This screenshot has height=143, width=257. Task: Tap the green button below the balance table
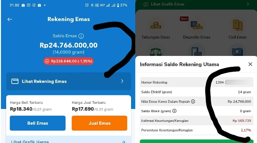pyautogui.click(x=197, y=141)
